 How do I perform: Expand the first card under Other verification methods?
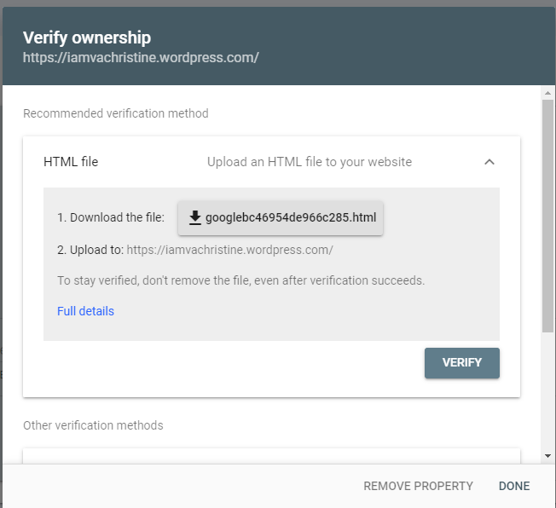coord(271,456)
